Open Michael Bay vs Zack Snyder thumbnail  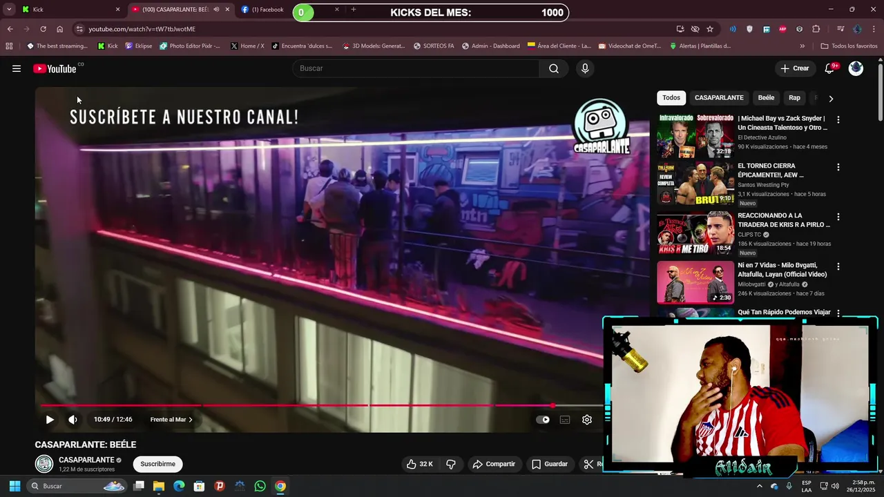point(695,135)
